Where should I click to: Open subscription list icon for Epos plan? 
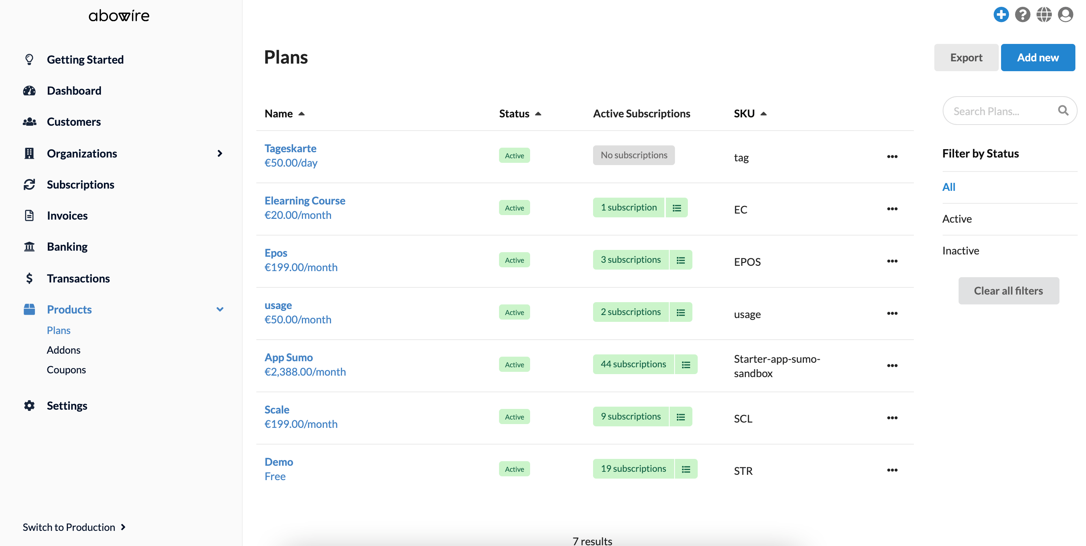(x=680, y=260)
